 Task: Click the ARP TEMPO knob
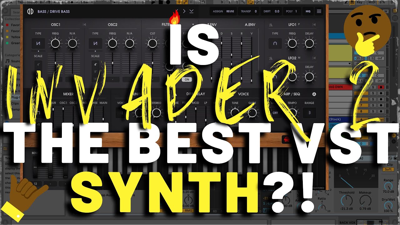point(292,113)
